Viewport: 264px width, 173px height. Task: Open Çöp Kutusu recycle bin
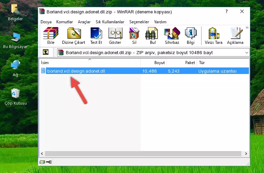click(x=15, y=97)
